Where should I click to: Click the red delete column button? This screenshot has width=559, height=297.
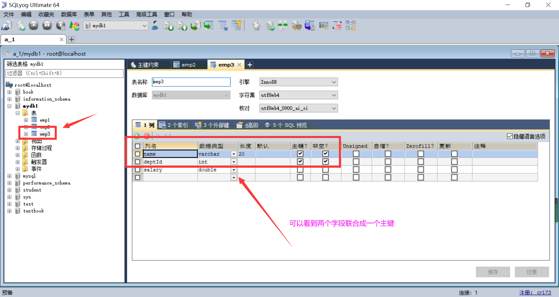click(147, 136)
